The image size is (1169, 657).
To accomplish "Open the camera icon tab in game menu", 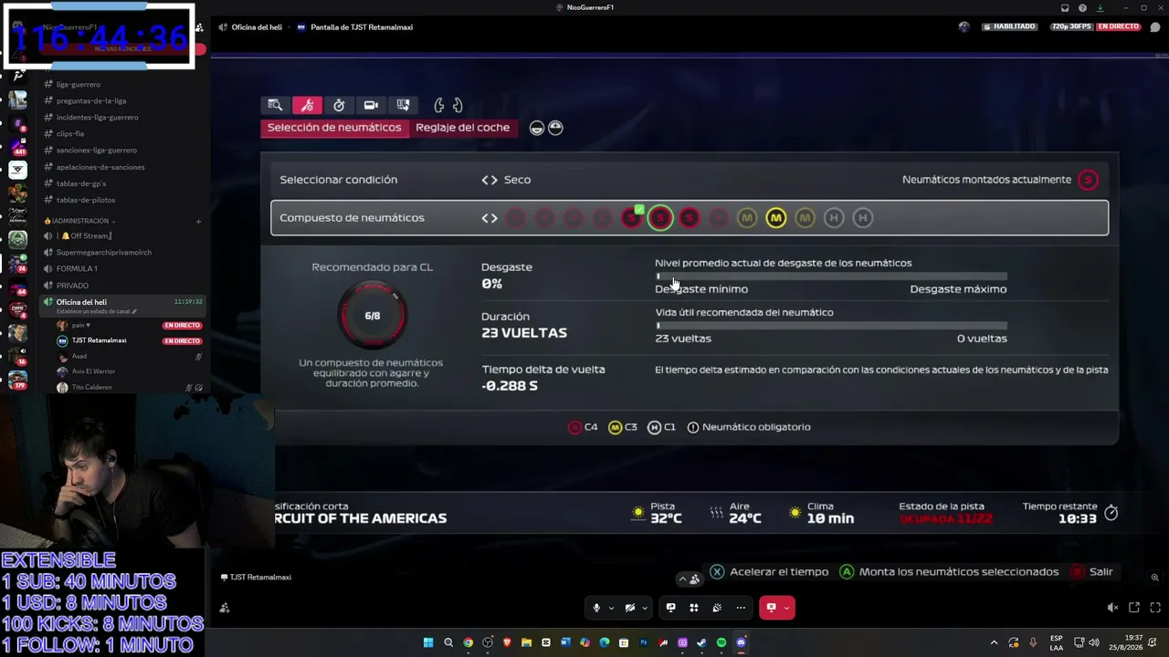I will (371, 105).
